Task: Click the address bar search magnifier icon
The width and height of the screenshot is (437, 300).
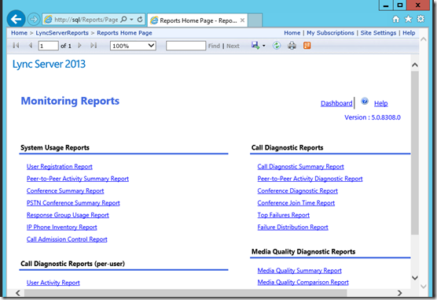Action: (123, 19)
